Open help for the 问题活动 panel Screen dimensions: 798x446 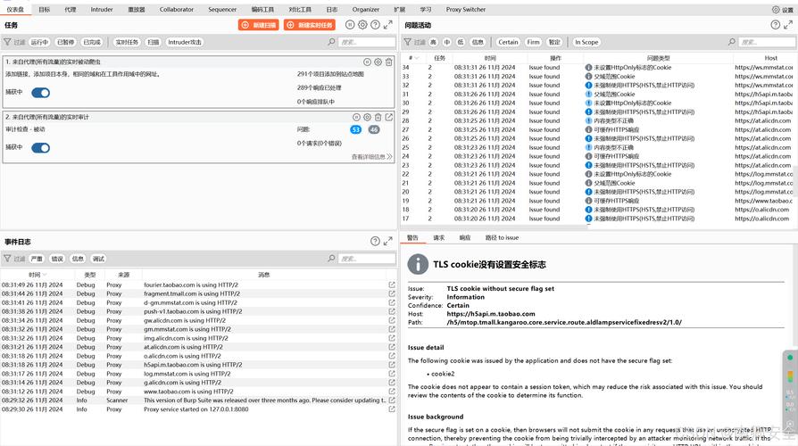pos(775,25)
